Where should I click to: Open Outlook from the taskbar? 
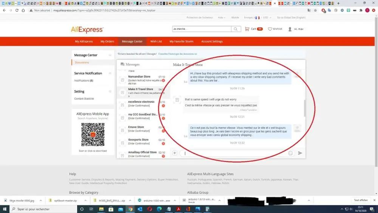pyautogui.click(x=140, y=209)
